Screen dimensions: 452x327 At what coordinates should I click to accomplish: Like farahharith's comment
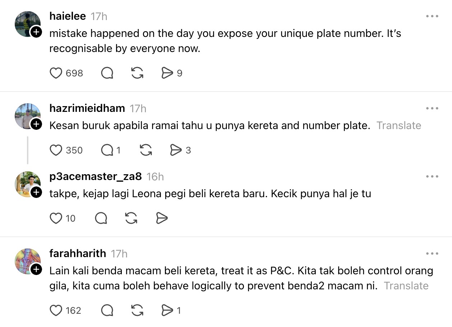point(56,310)
